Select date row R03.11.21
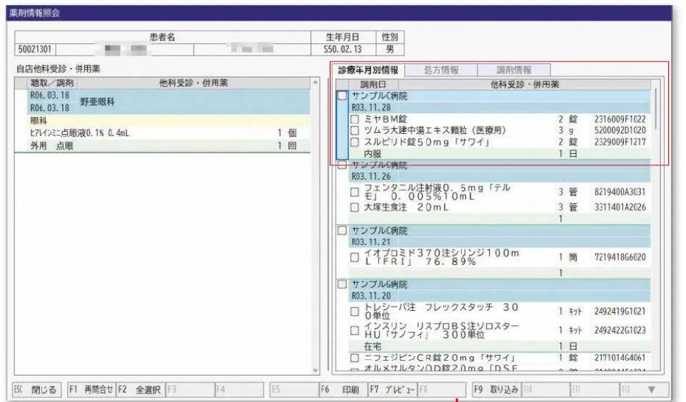This screenshot has height=402, width=686. (x=500, y=242)
